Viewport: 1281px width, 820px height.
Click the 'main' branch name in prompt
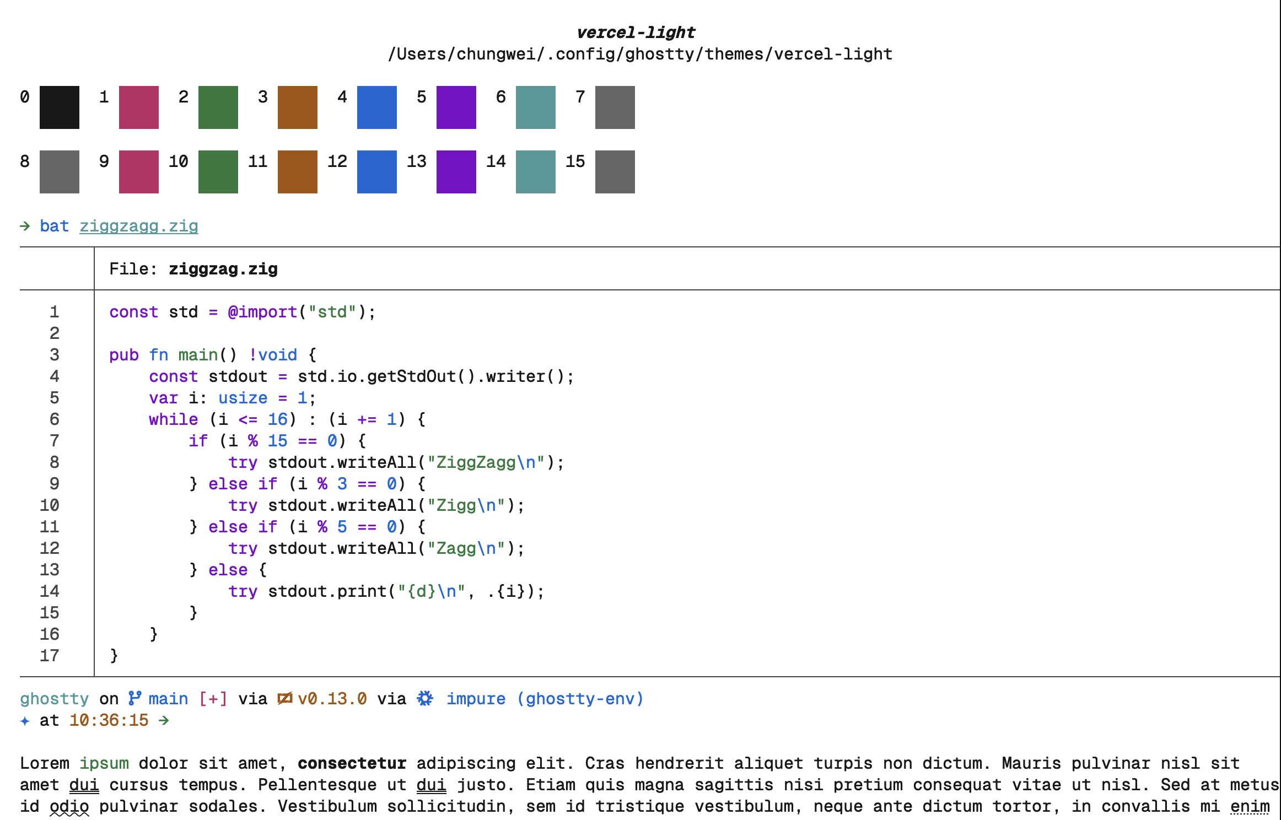[x=168, y=698]
